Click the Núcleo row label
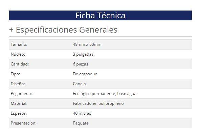This screenshot has width=198, height=133. pos(18,54)
